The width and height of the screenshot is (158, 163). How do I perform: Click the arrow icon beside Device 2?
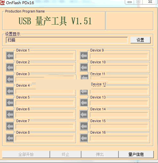click(10, 67)
